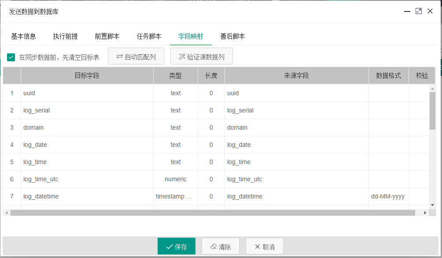Select target field log_datetime in row 7
The width and height of the screenshot is (442, 258).
point(87,196)
